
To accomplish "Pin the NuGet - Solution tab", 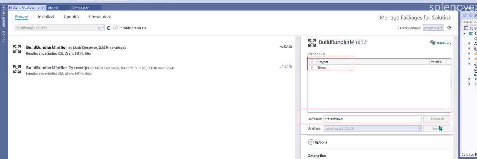I will point(38,8).
